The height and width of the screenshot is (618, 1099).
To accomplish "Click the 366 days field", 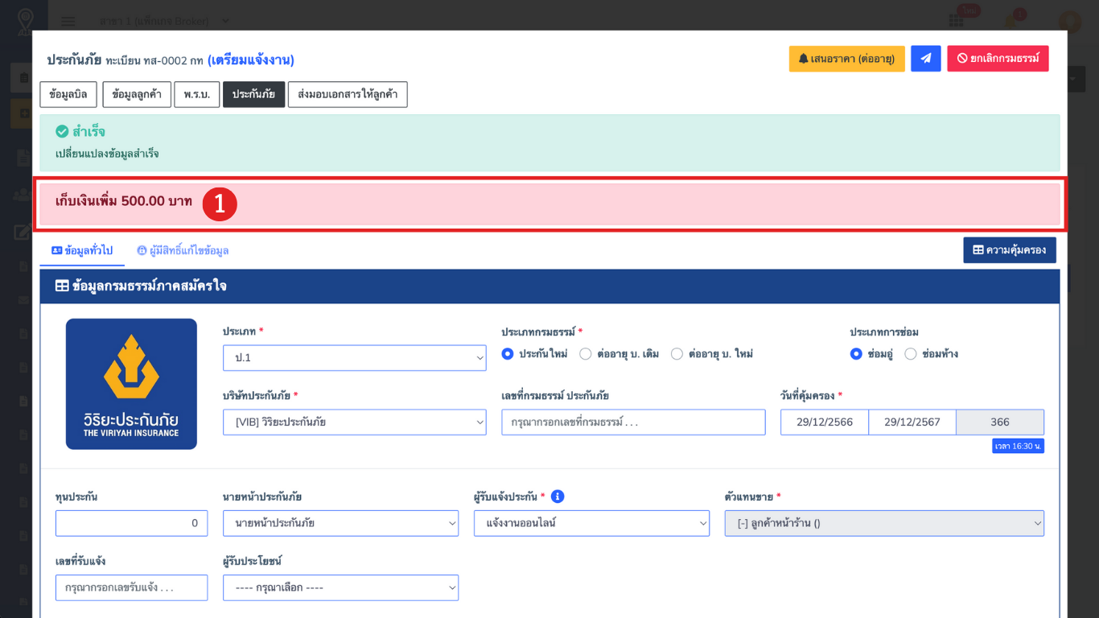I will pyautogui.click(x=1000, y=422).
